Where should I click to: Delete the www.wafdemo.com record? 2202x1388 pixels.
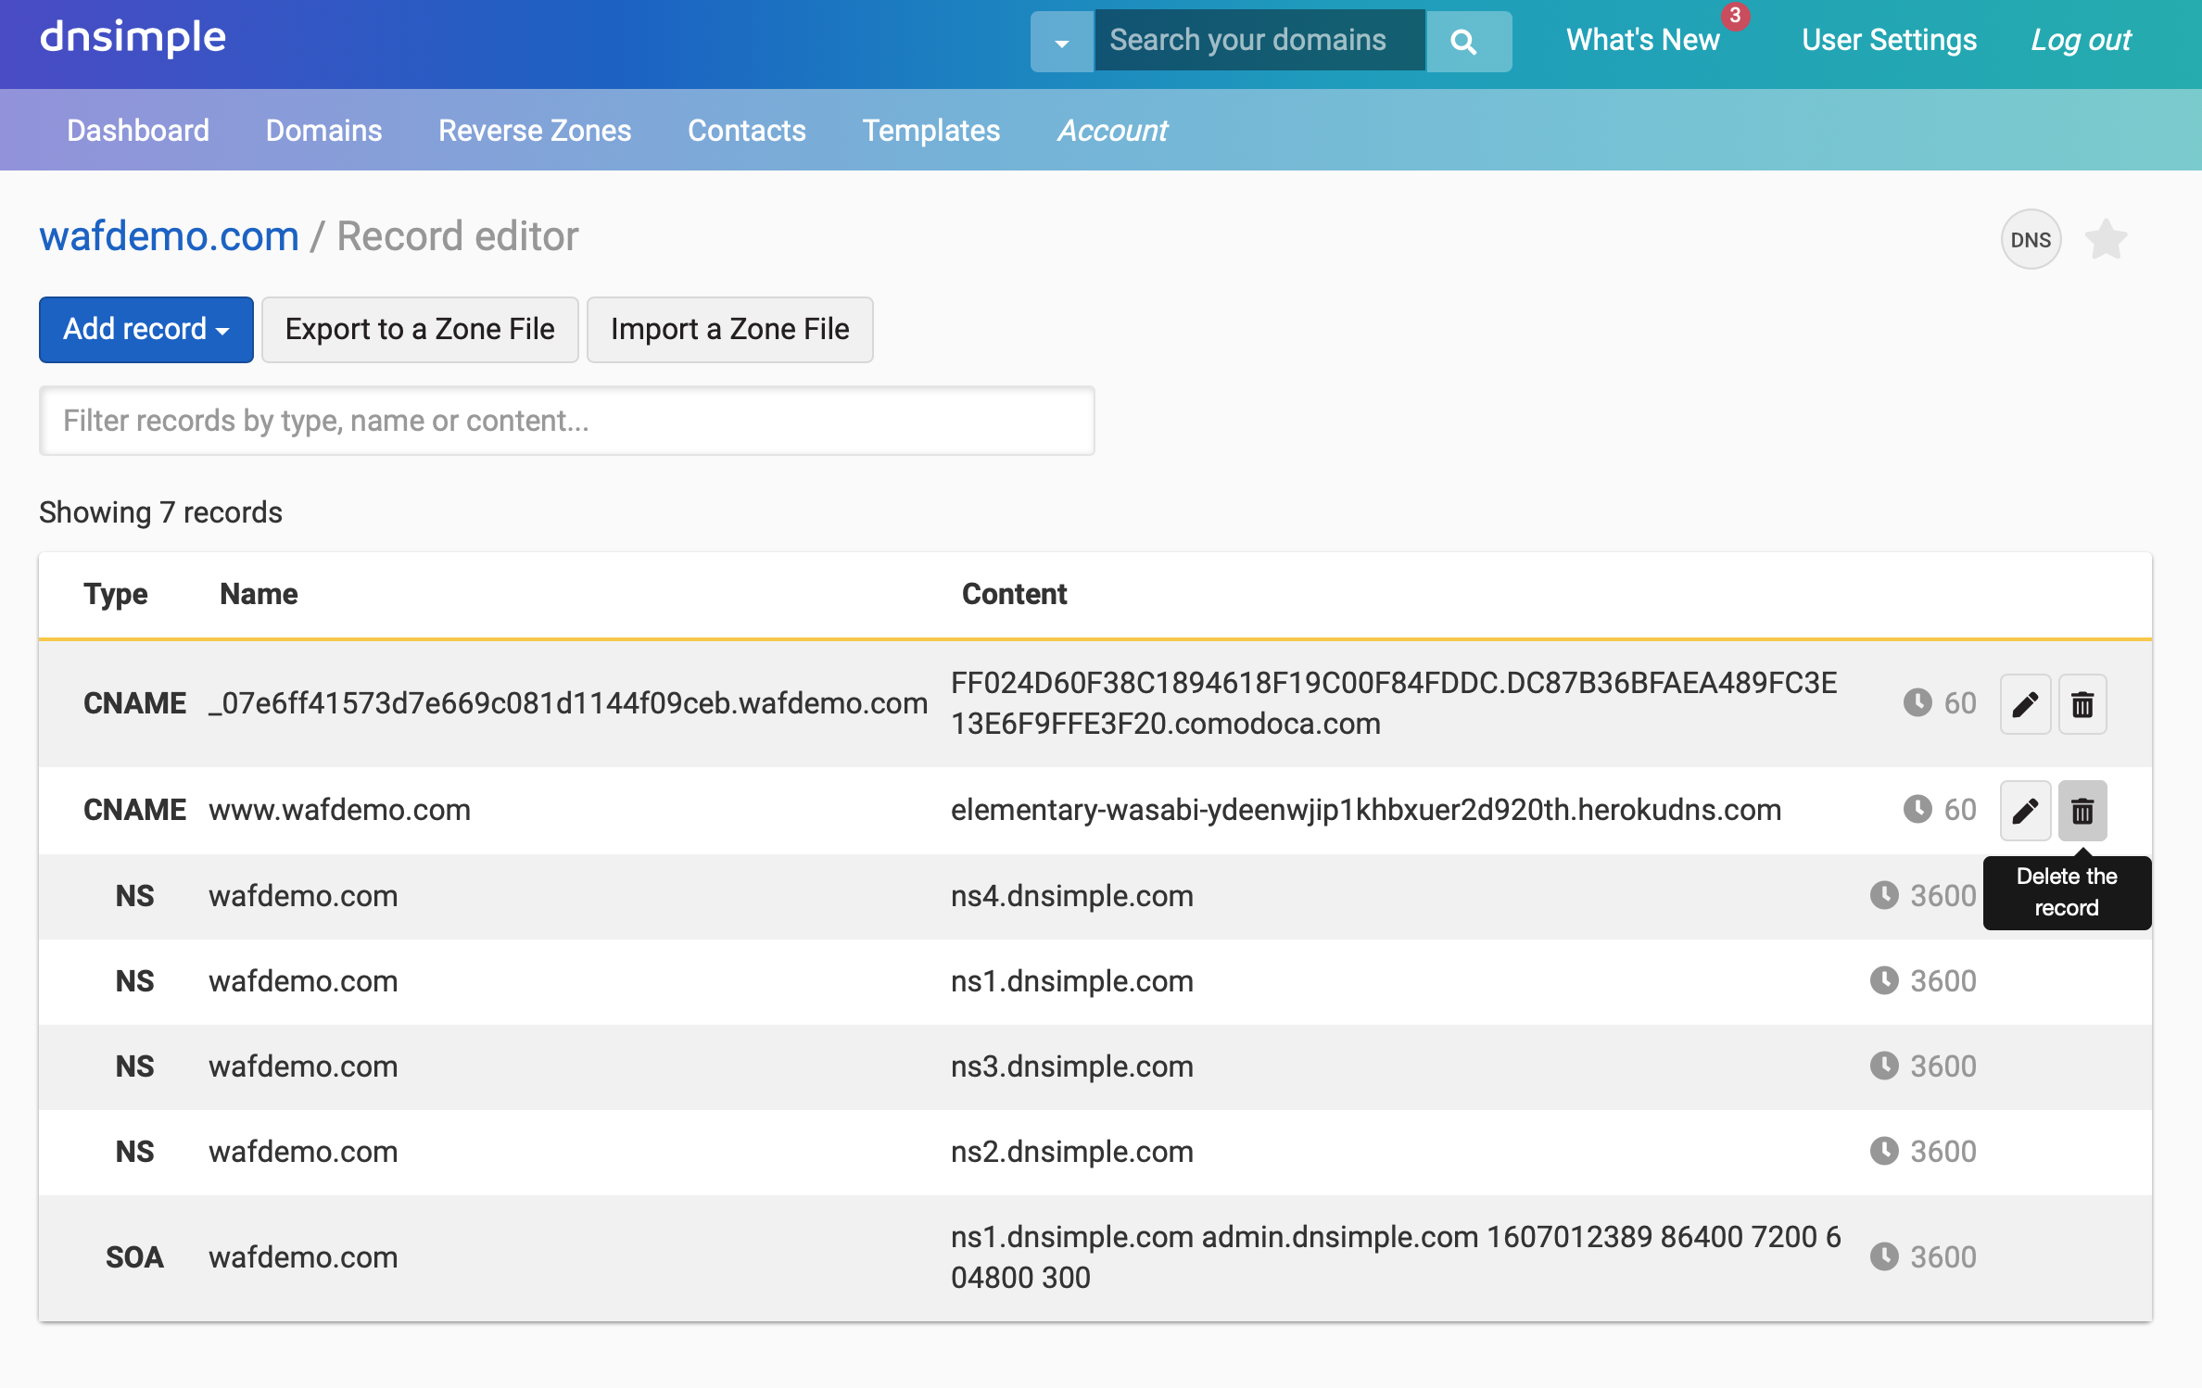pos(2082,811)
